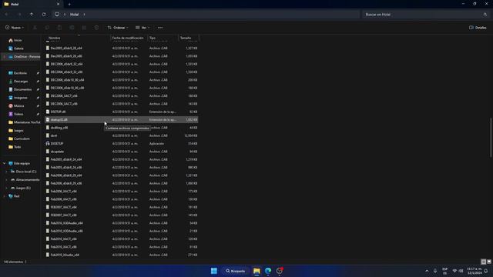This screenshot has height=277, width=493.
Task: Show hidden system tray icons
Action: [x=427, y=271]
